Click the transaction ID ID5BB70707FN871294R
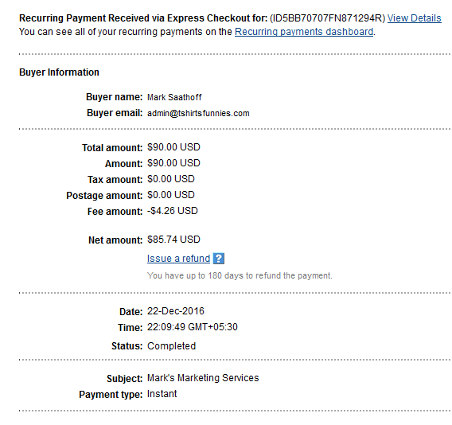This screenshot has height=425, width=452. pos(328,18)
